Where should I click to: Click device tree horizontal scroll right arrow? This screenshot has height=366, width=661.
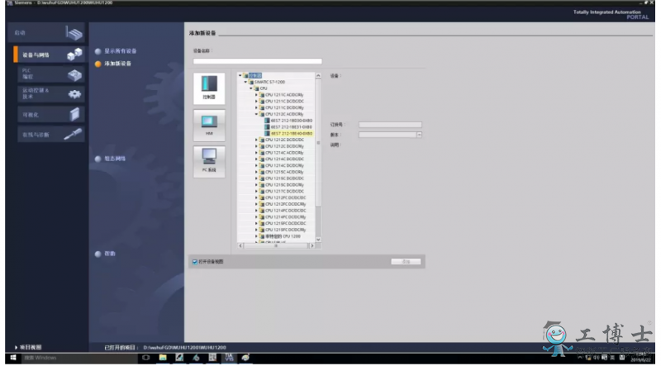click(312, 246)
